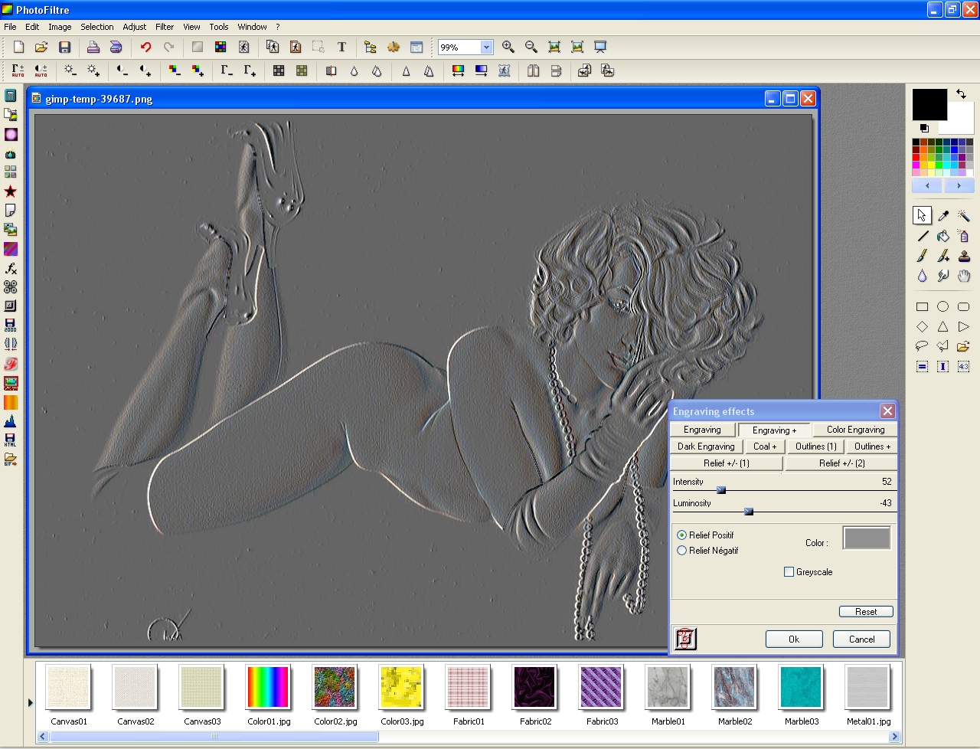The width and height of the screenshot is (980, 749).
Task: Click the Color Engraving preset
Action: coord(855,430)
